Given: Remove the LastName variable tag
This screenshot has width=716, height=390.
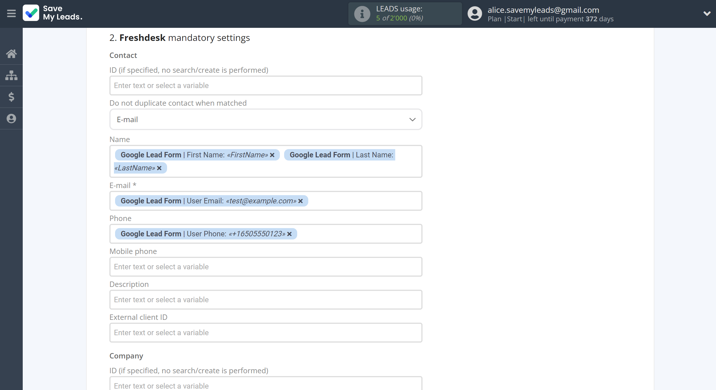Looking at the screenshot, I should coord(159,168).
